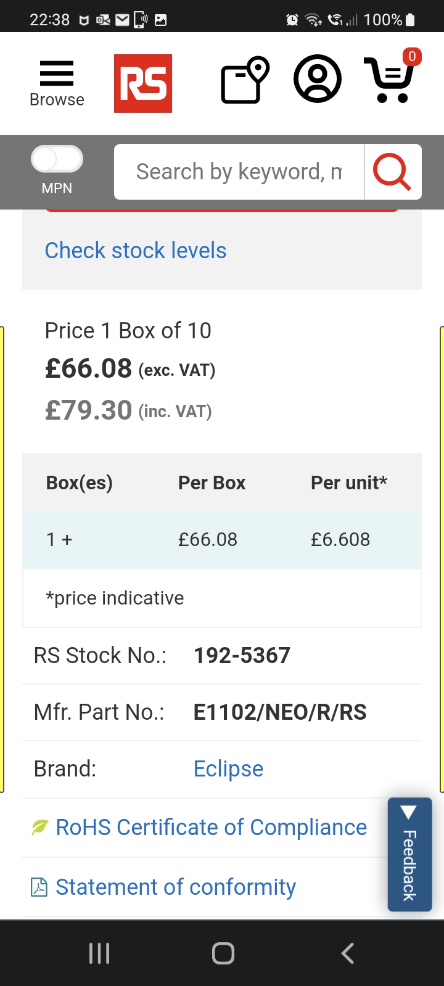The height and width of the screenshot is (986, 444).
Task: Tap the Android back navigation button
Action: click(x=348, y=953)
